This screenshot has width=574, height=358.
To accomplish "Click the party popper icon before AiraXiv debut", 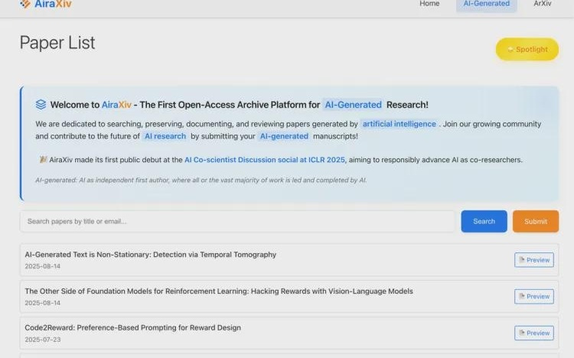I will (43, 160).
